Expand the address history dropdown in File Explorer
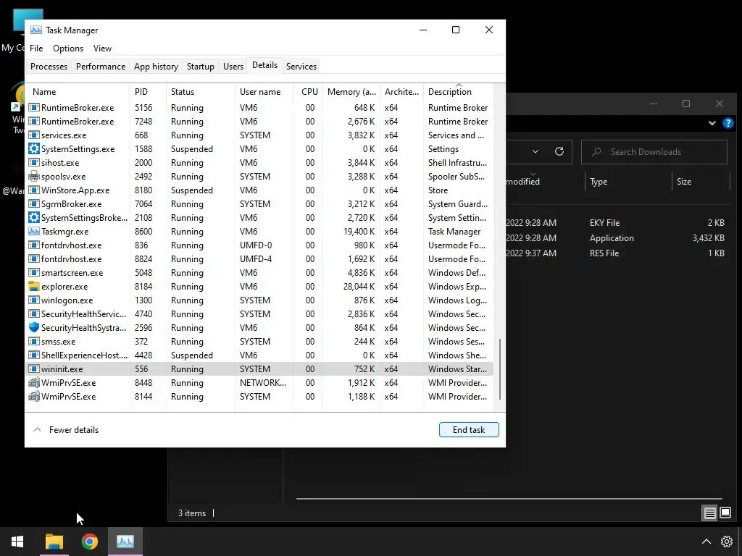 [535, 151]
